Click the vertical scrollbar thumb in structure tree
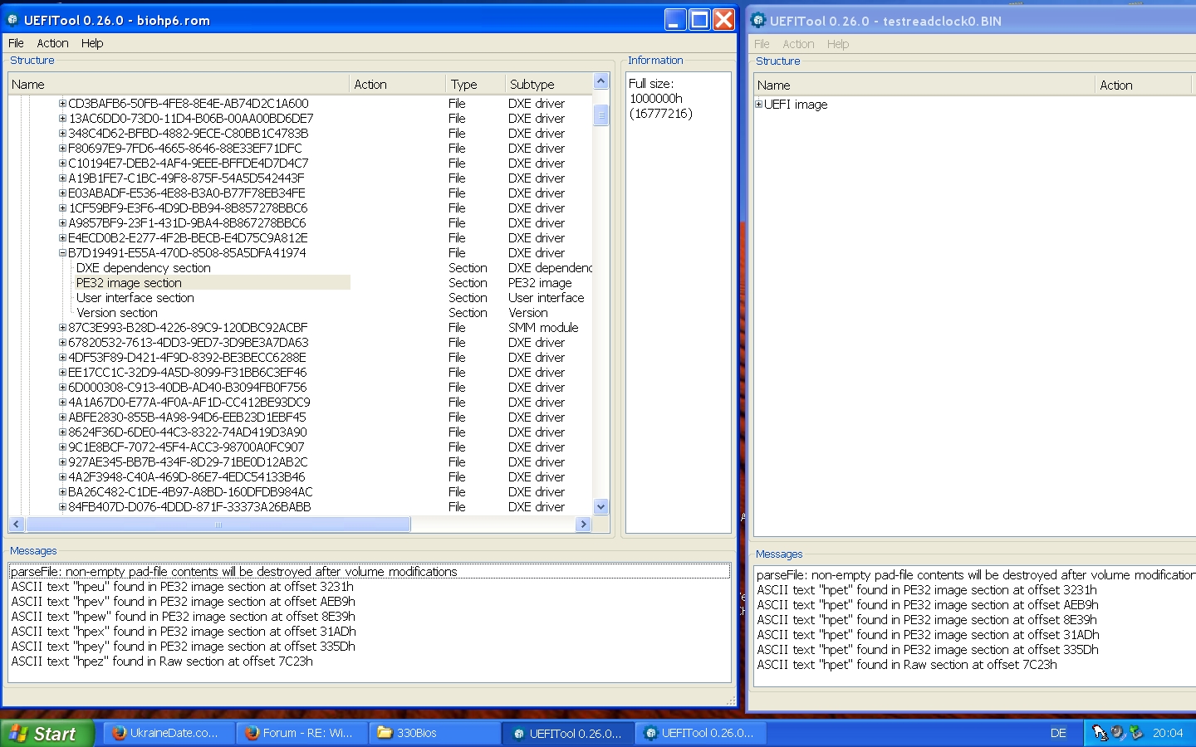The height and width of the screenshot is (747, 1196). point(601,115)
